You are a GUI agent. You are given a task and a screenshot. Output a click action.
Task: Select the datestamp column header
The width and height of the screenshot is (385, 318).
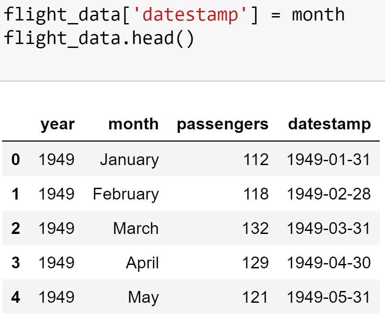coord(329,125)
